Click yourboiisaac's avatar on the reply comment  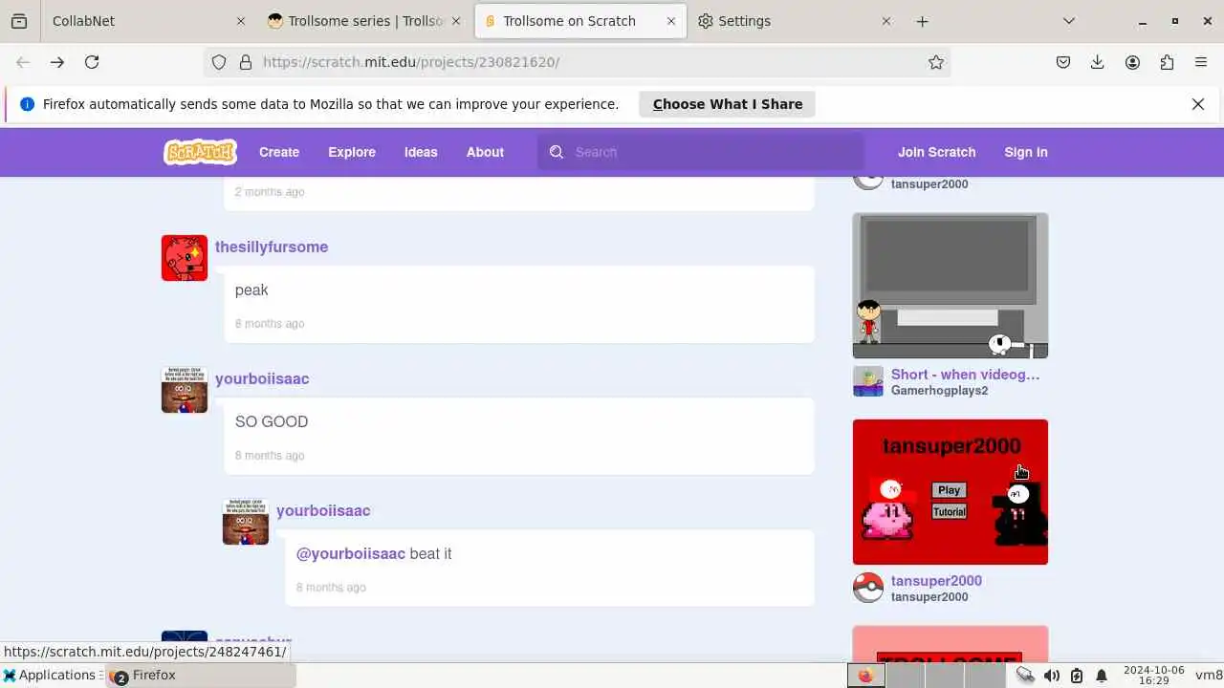click(246, 522)
